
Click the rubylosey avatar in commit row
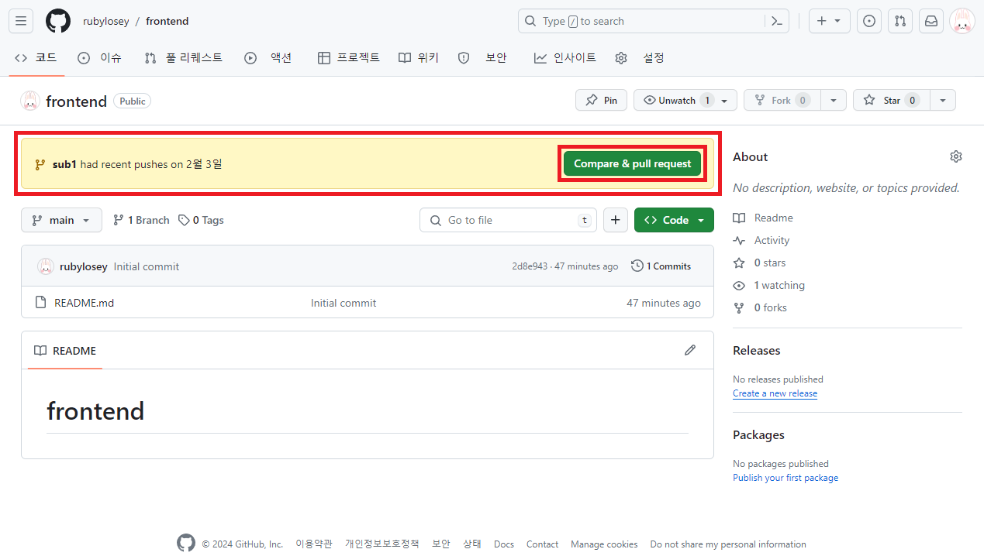(x=46, y=266)
